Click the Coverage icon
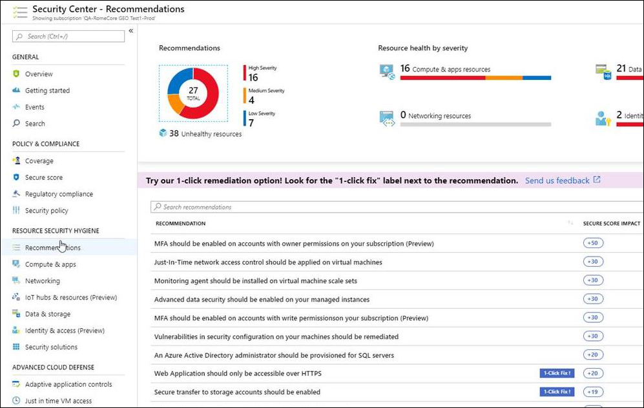 coord(16,160)
